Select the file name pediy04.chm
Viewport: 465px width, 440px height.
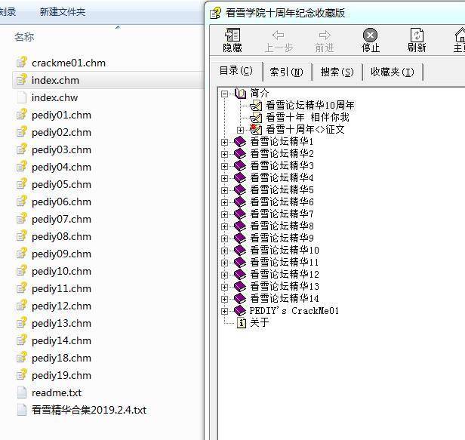pos(61,167)
